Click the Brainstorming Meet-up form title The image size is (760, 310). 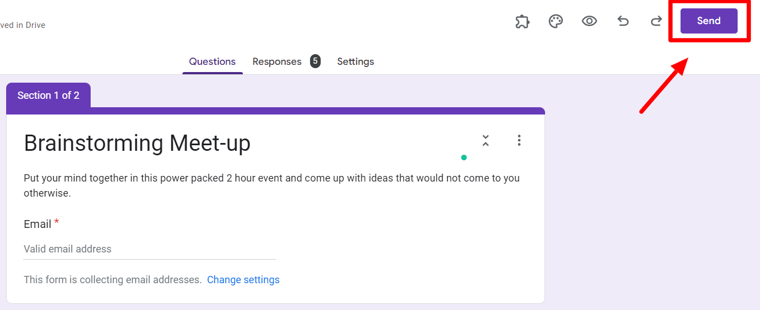tap(137, 144)
